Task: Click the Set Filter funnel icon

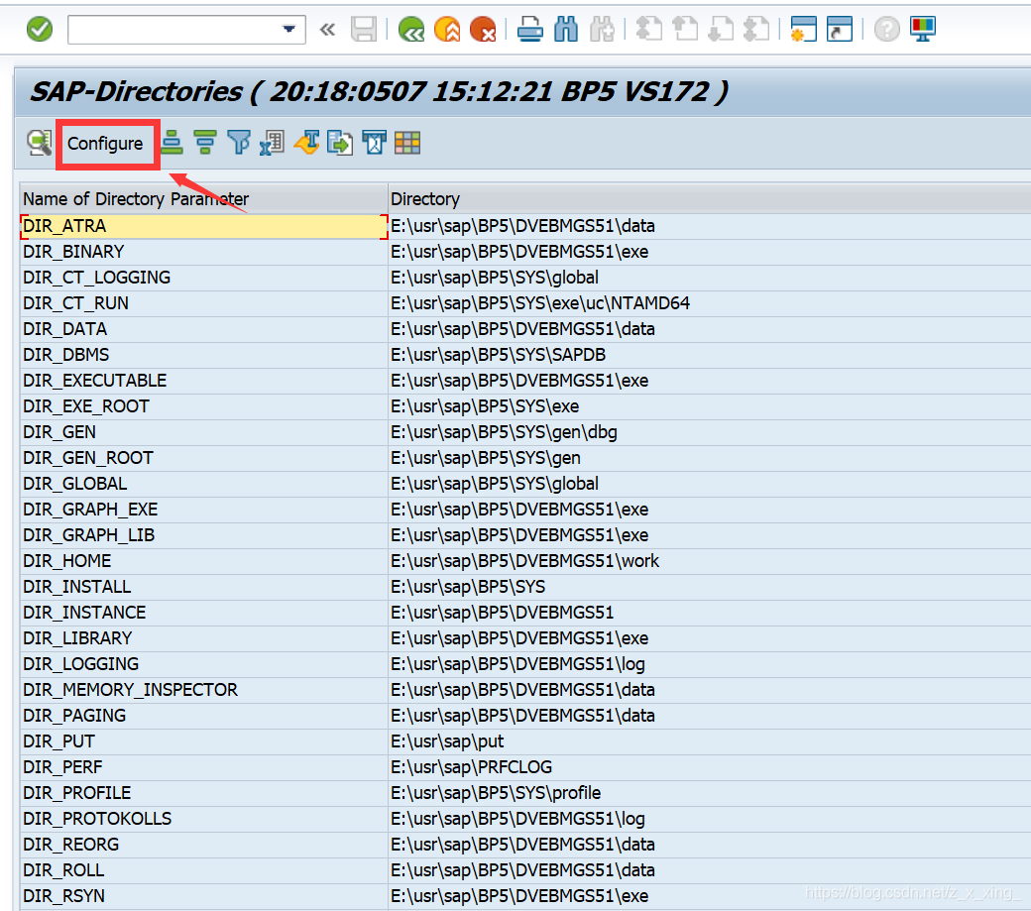Action: pos(239,143)
